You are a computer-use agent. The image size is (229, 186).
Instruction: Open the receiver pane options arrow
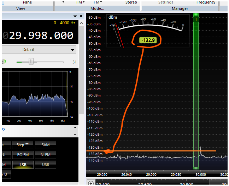pyautogui.click(x=75, y=16)
